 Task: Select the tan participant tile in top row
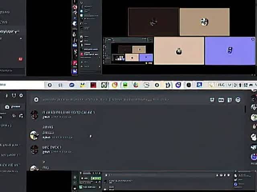pyautogui.click(x=204, y=22)
